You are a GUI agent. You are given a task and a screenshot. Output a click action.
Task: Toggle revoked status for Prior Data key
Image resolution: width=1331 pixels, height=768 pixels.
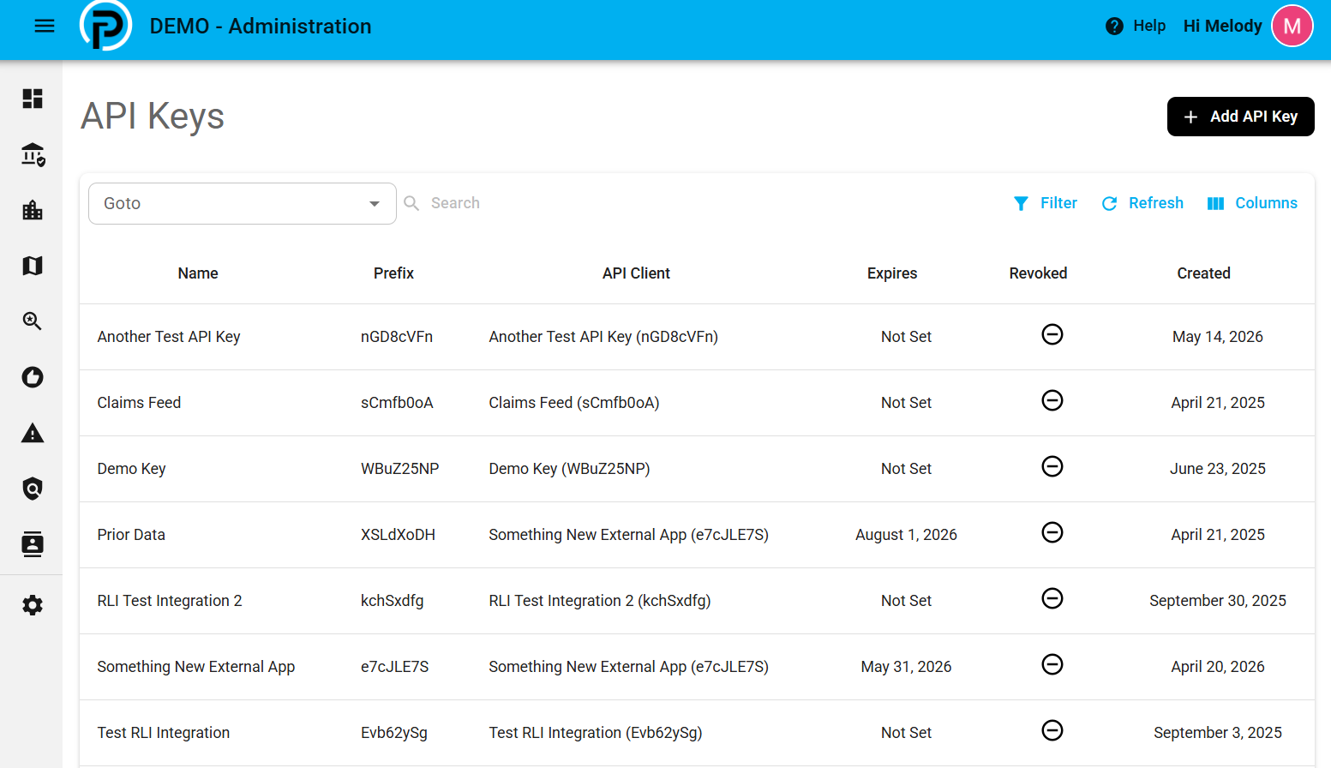(x=1052, y=532)
